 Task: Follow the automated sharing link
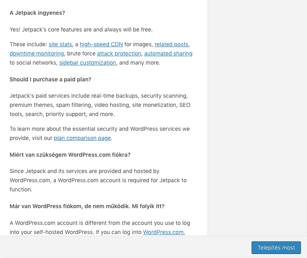168,53
